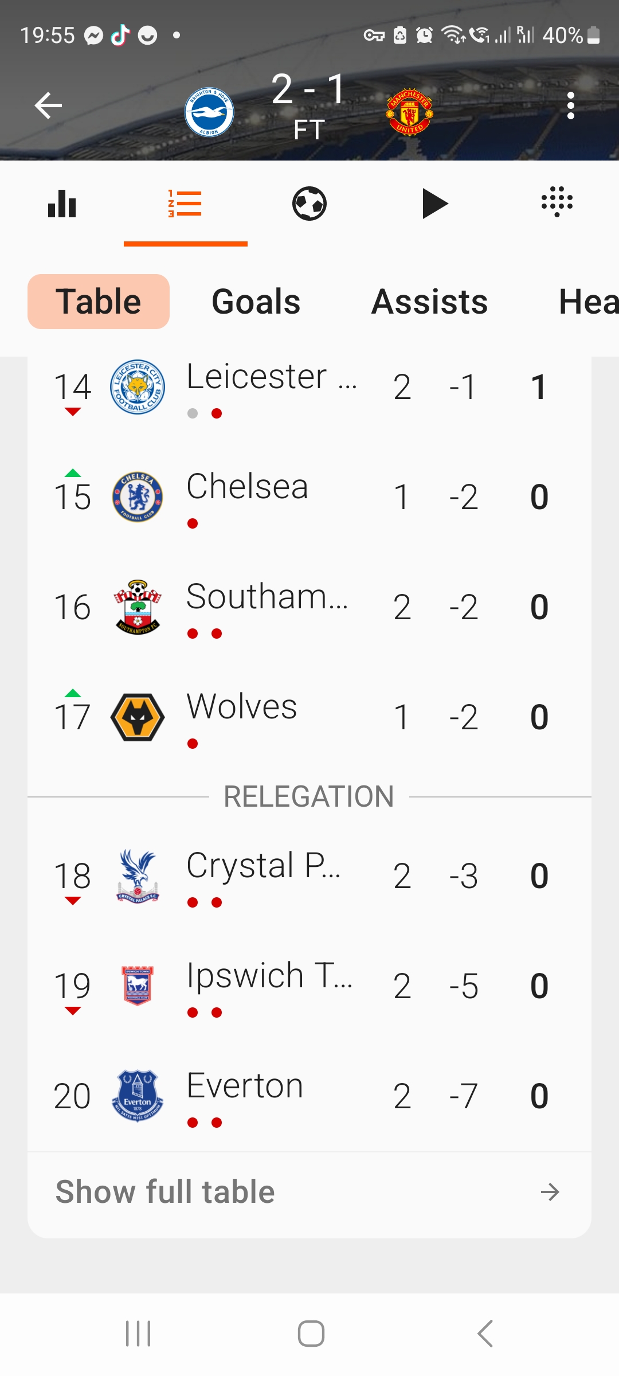Image resolution: width=619 pixels, height=1376 pixels.
Task: Select the Table filter chip
Action: click(99, 302)
